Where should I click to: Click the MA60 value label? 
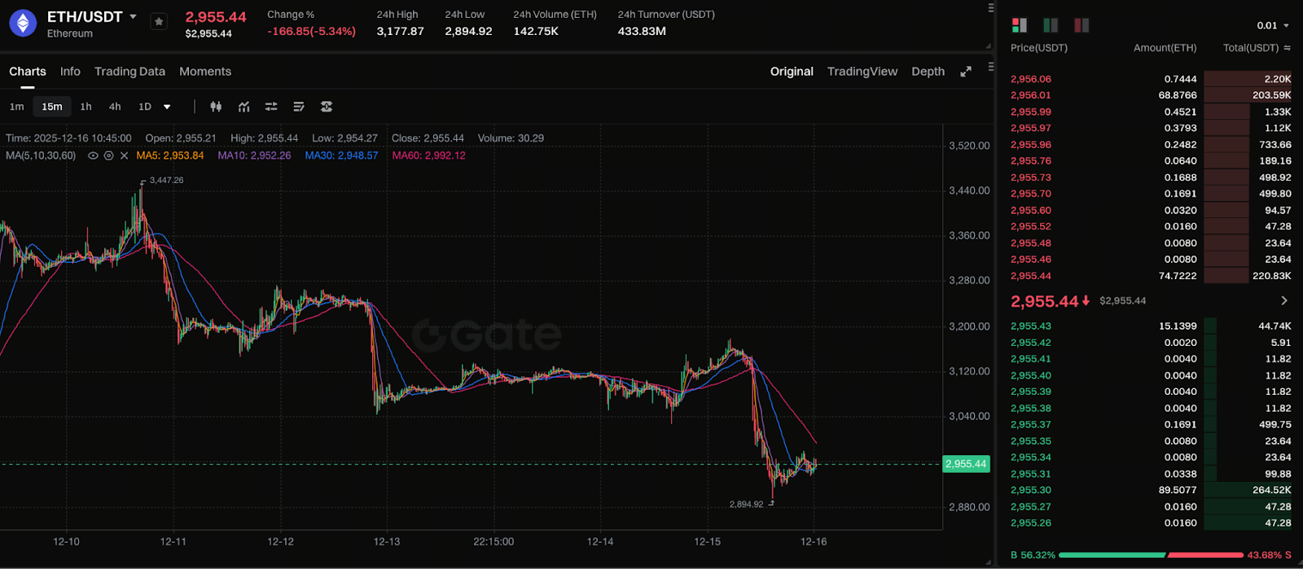(x=428, y=155)
